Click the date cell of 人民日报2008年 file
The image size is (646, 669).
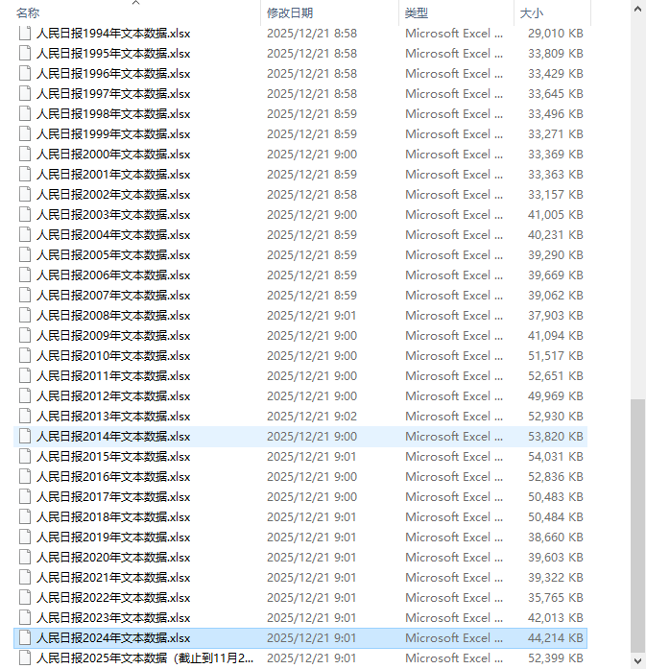point(312,315)
